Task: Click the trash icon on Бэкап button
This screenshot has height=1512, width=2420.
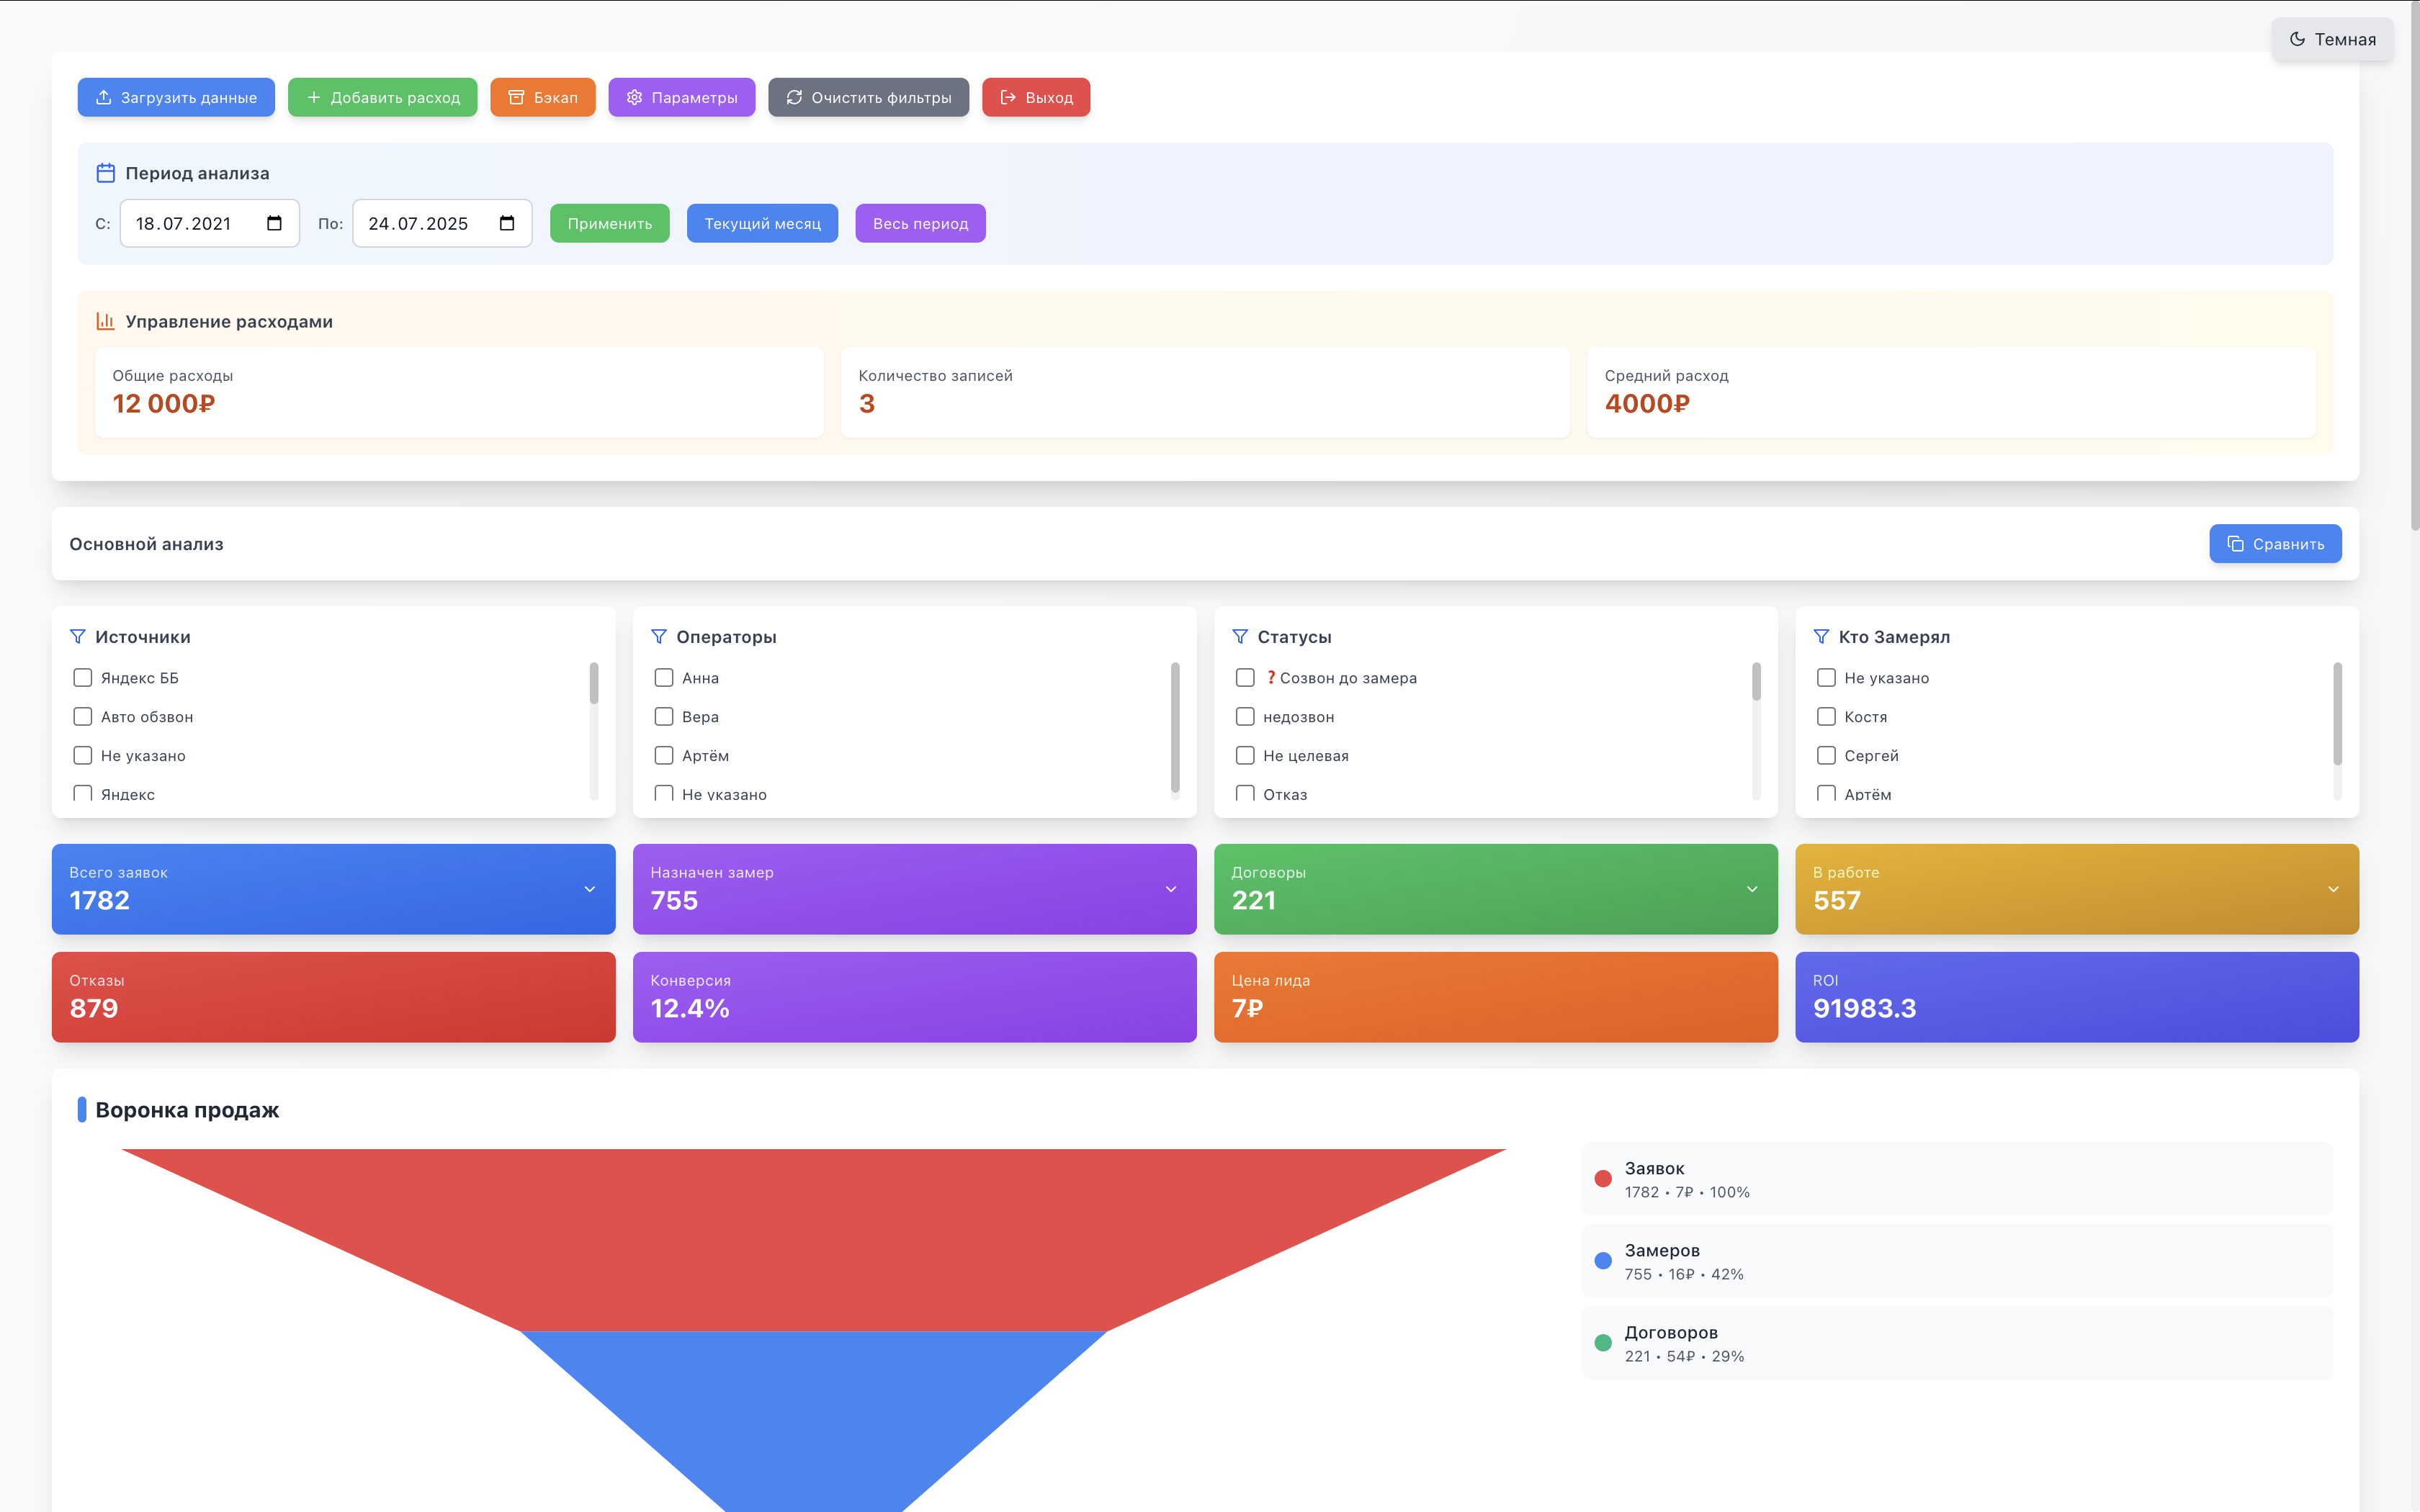Action: point(517,97)
